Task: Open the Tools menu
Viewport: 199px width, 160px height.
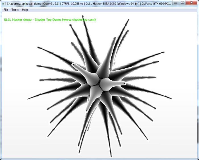Action: click(x=15, y=10)
